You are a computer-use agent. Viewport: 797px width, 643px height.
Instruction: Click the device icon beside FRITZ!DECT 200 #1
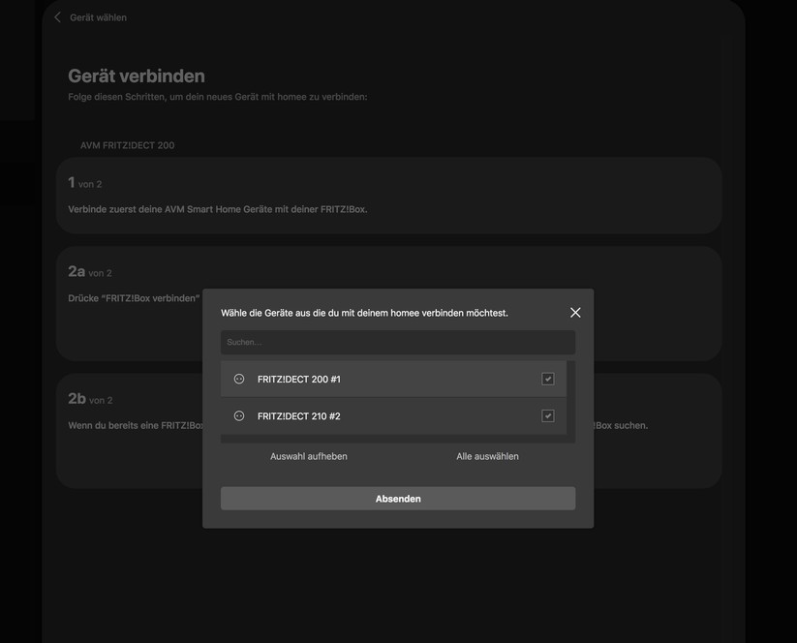coord(239,379)
